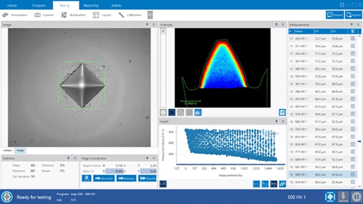
Task: Close the Overview panel
Action: coord(283,24)
